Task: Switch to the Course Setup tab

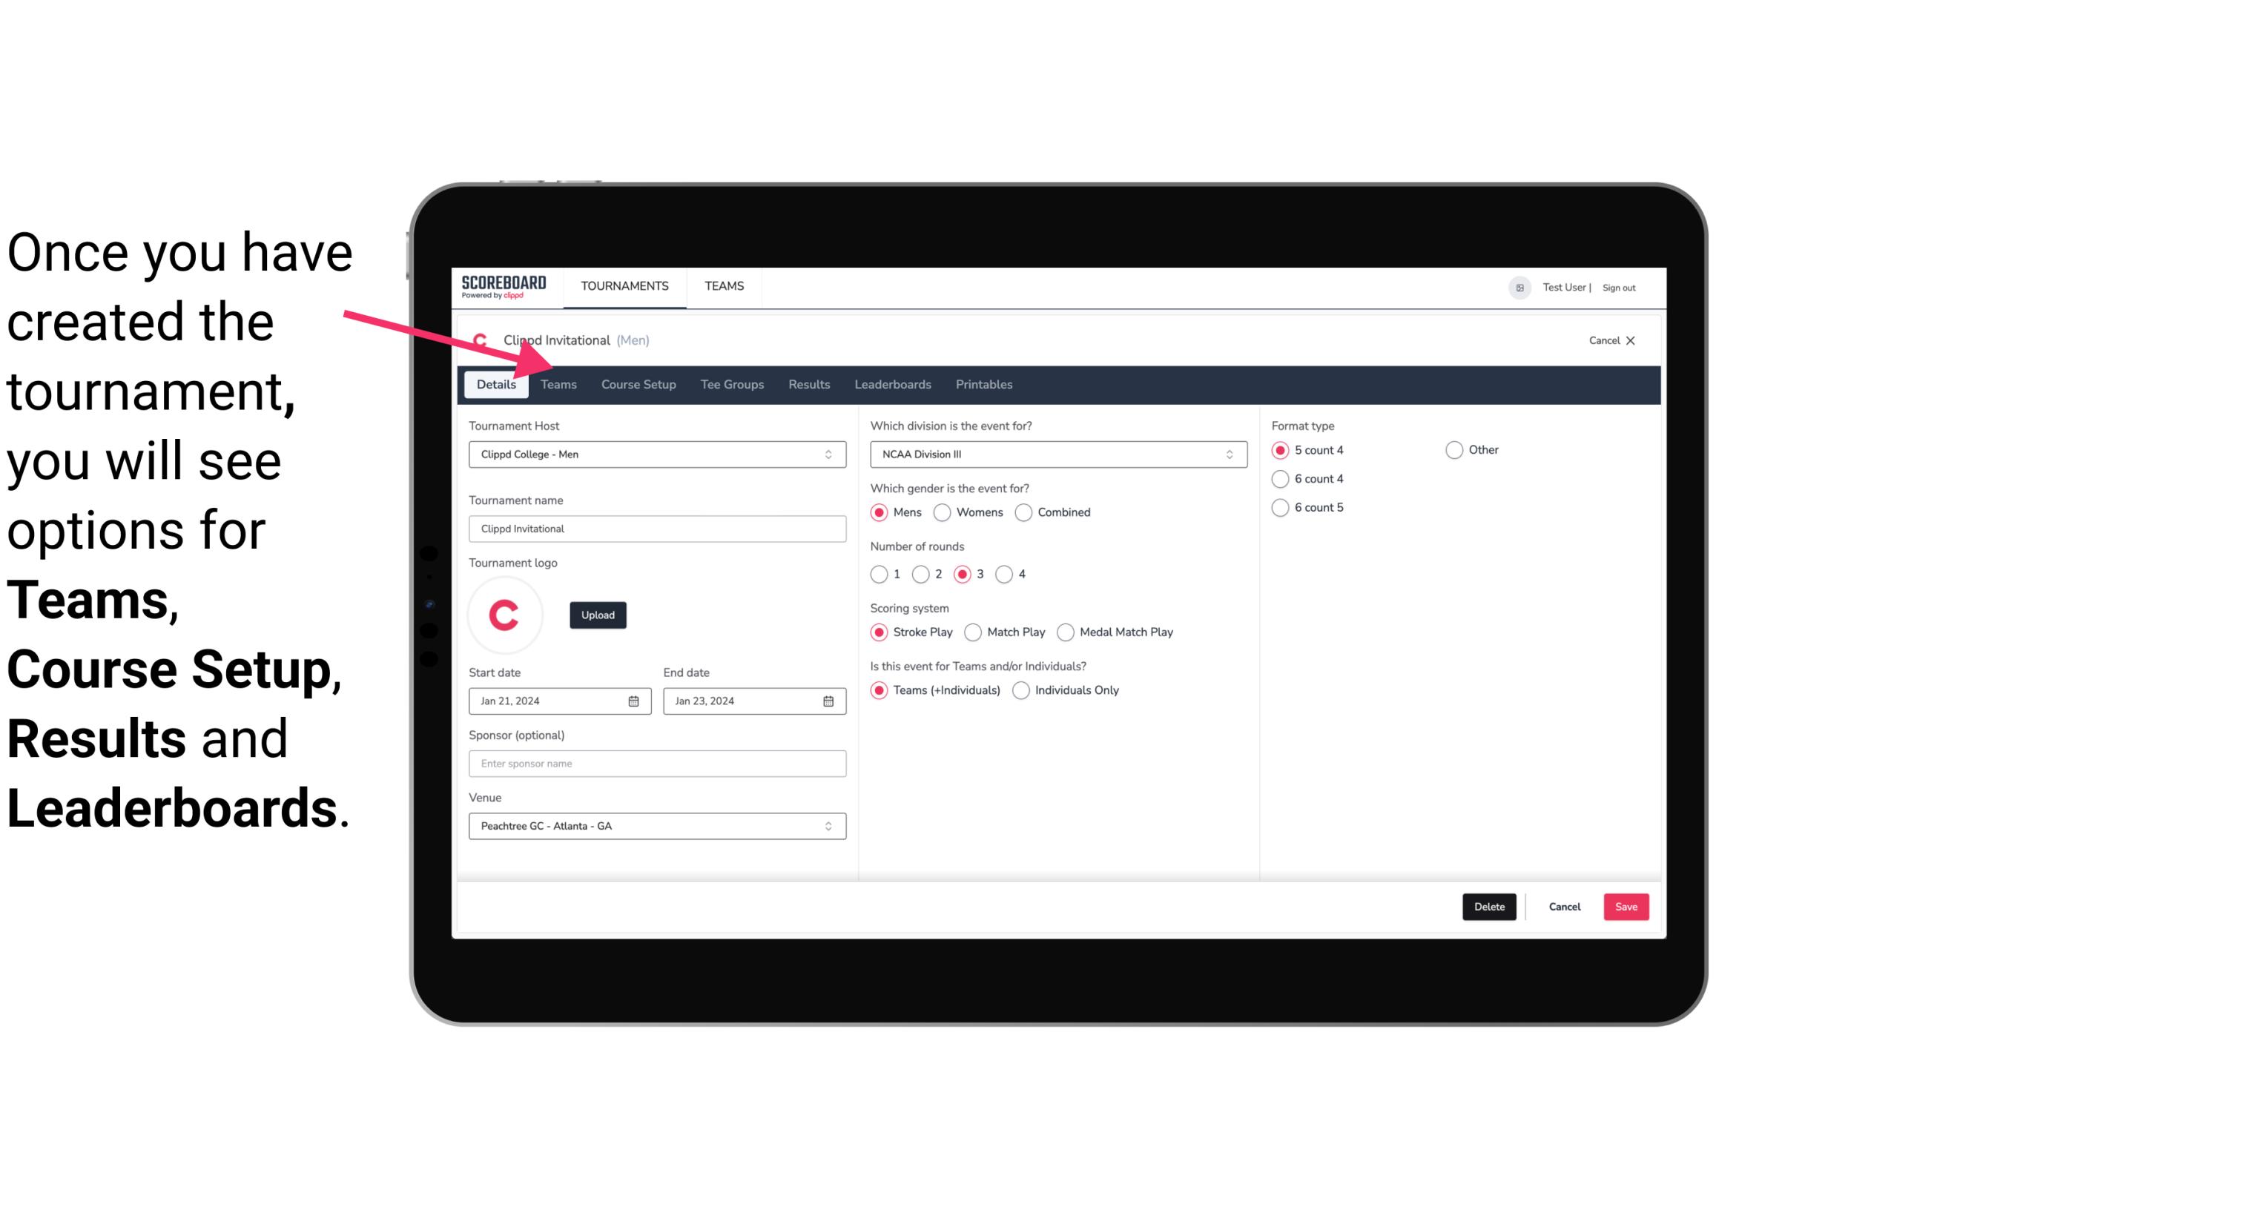Action: click(x=638, y=383)
